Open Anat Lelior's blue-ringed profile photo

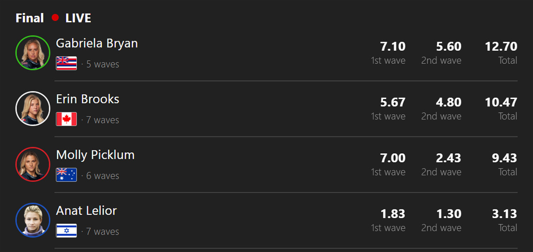[33, 220]
